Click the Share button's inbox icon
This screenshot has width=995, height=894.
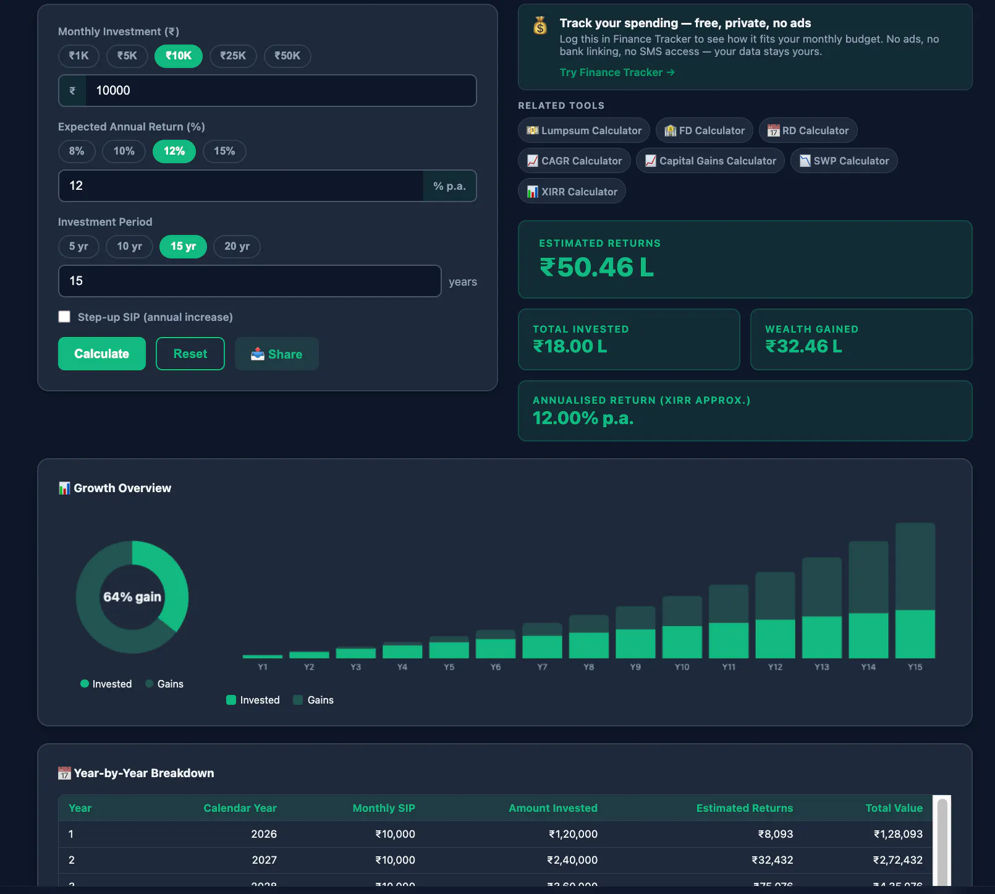pyautogui.click(x=258, y=354)
